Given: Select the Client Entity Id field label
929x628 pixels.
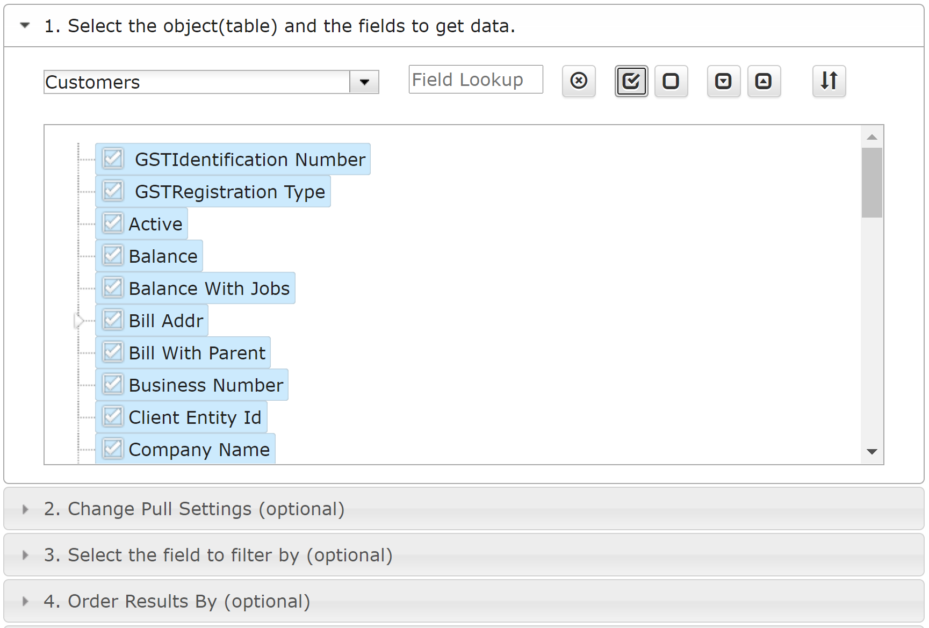Looking at the screenshot, I should (x=195, y=417).
